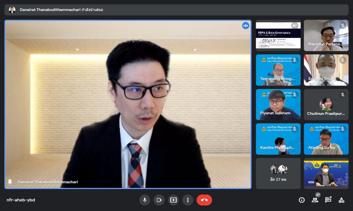Click the present screen share icon
This screenshot has width=353, height=211.
[x=173, y=200]
